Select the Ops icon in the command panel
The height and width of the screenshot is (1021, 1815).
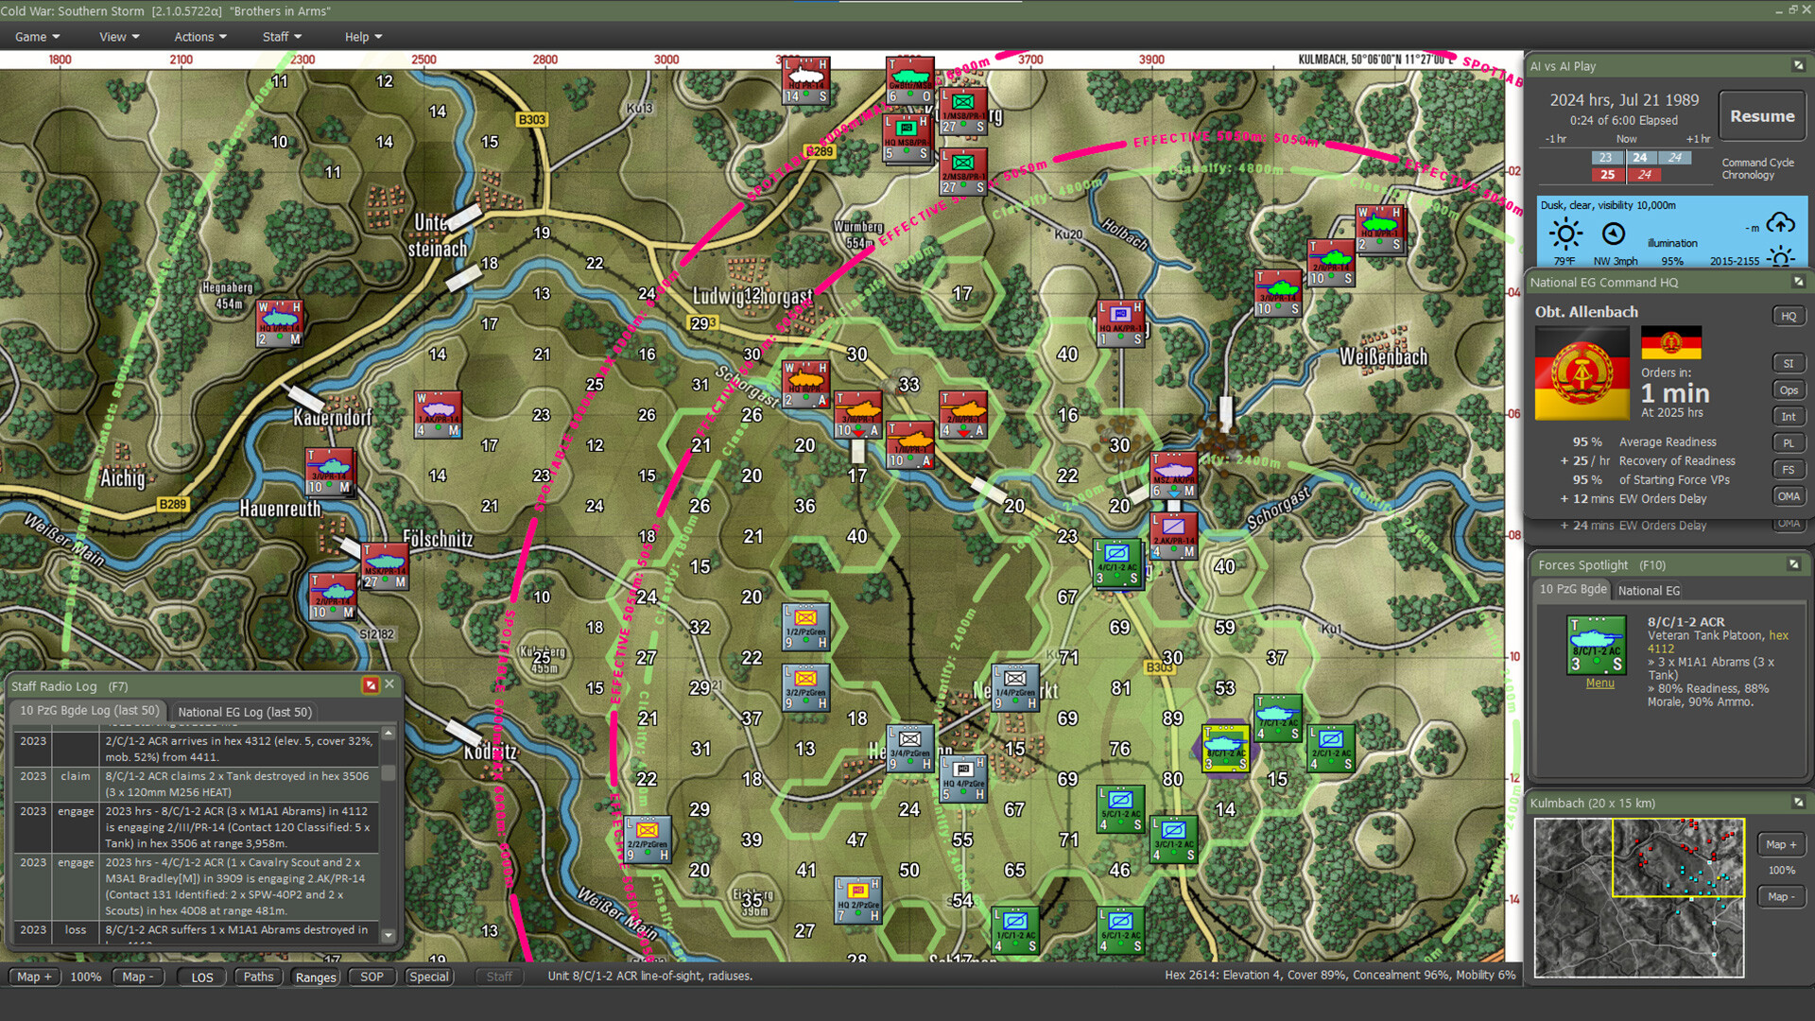1789,389
